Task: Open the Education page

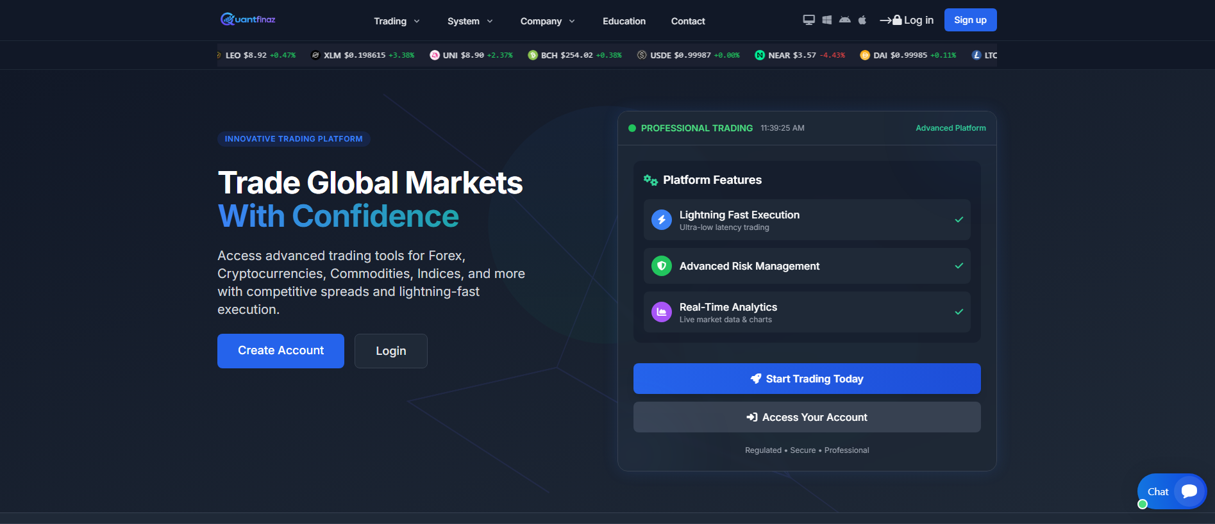Action: coord(624,21)
